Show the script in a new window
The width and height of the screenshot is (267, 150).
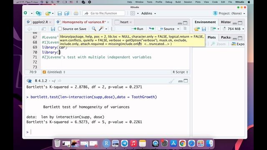tap(43, 29)
